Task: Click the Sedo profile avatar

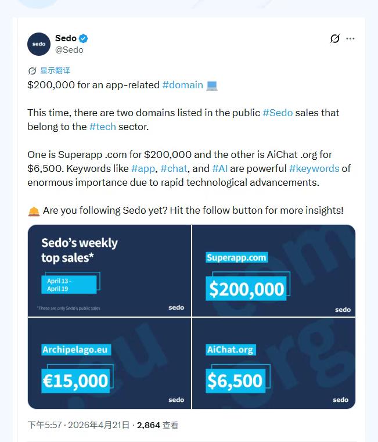Action: point(39,44)
